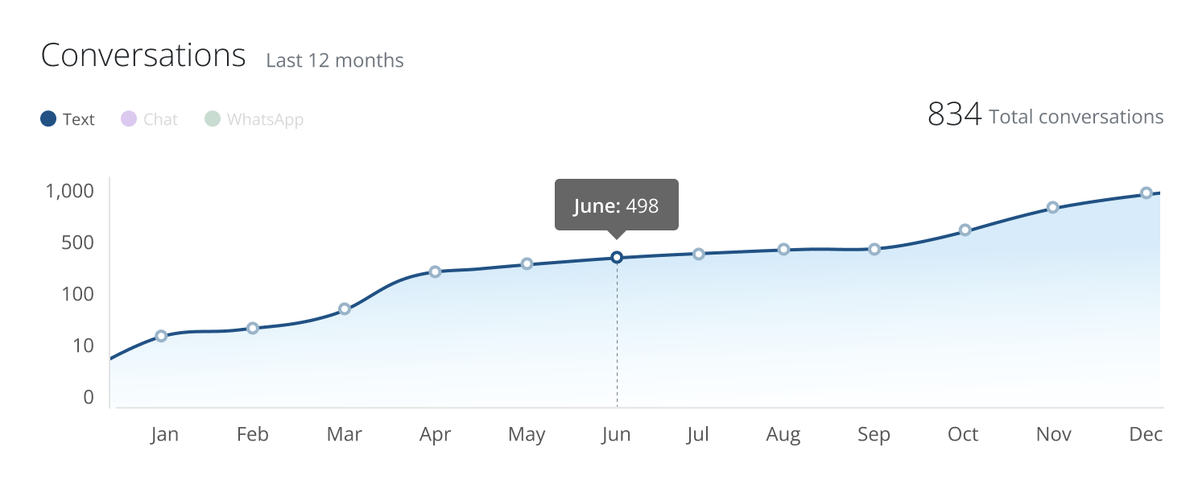Viewport: 1190px width, 493px height.
Task: Select the February data point
Action: tap(253, 328)
